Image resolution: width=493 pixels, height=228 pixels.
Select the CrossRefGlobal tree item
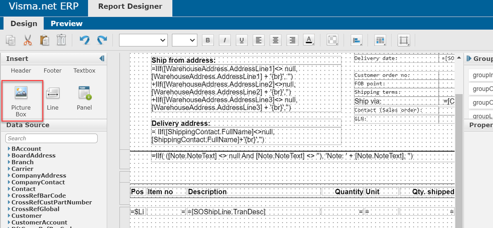click(x=36, y=209)
